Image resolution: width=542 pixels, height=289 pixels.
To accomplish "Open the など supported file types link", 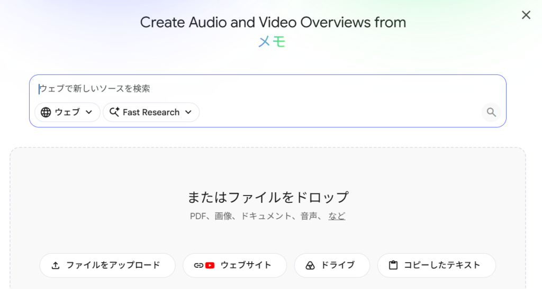I will coord(337,216).
